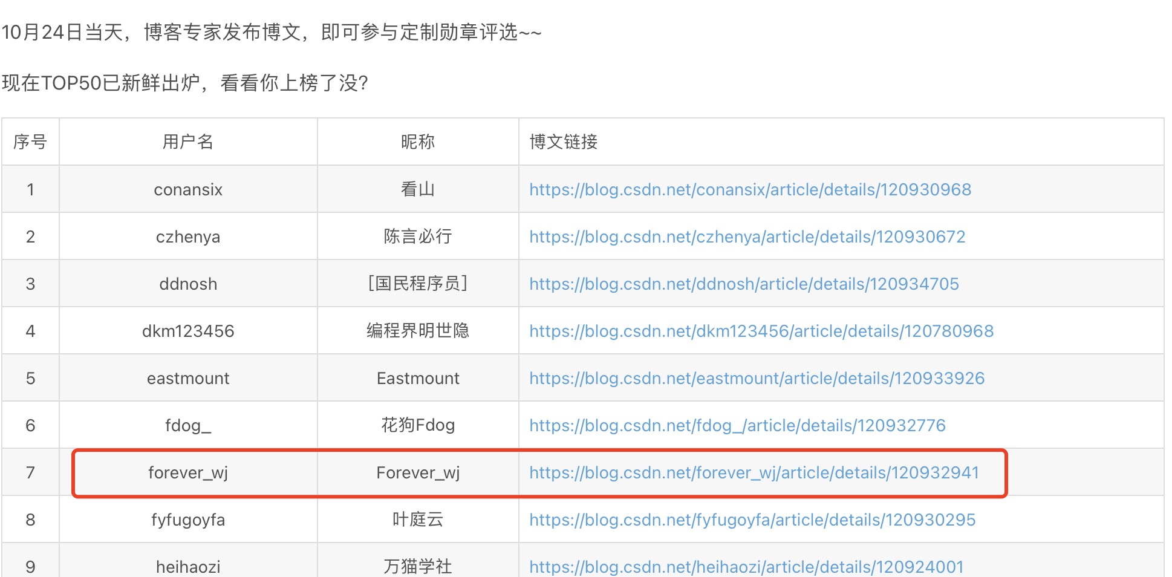The height and width of the screenshot is (577, 1172).
Task: Click the 用户名 column header
Action: [188, 142]
